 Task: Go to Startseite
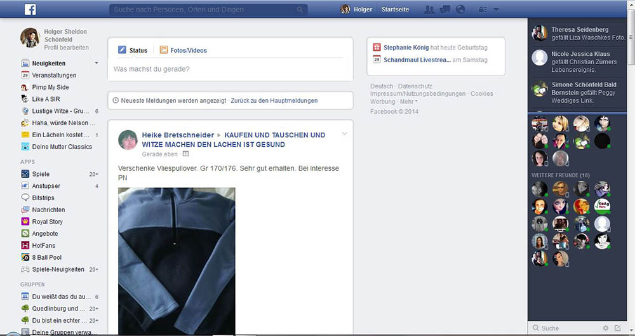point(395,10)
